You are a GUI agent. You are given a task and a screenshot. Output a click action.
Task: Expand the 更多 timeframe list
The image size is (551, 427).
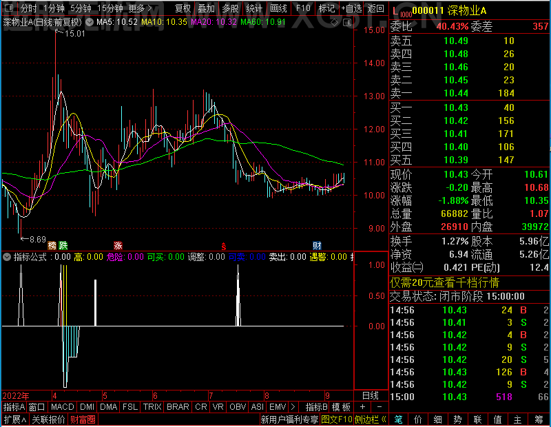point(141,8)
